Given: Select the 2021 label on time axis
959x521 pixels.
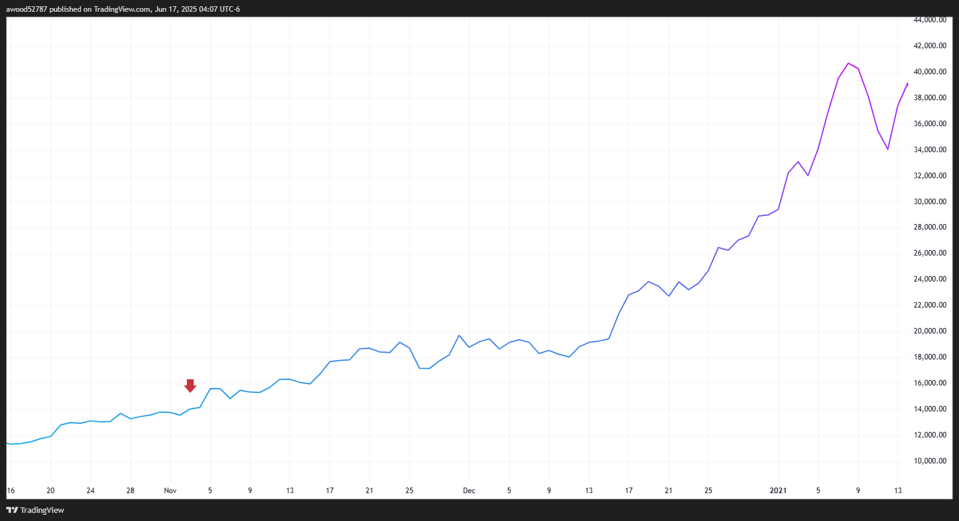Looking at the screenshot, I should click(x=778, y=491).
